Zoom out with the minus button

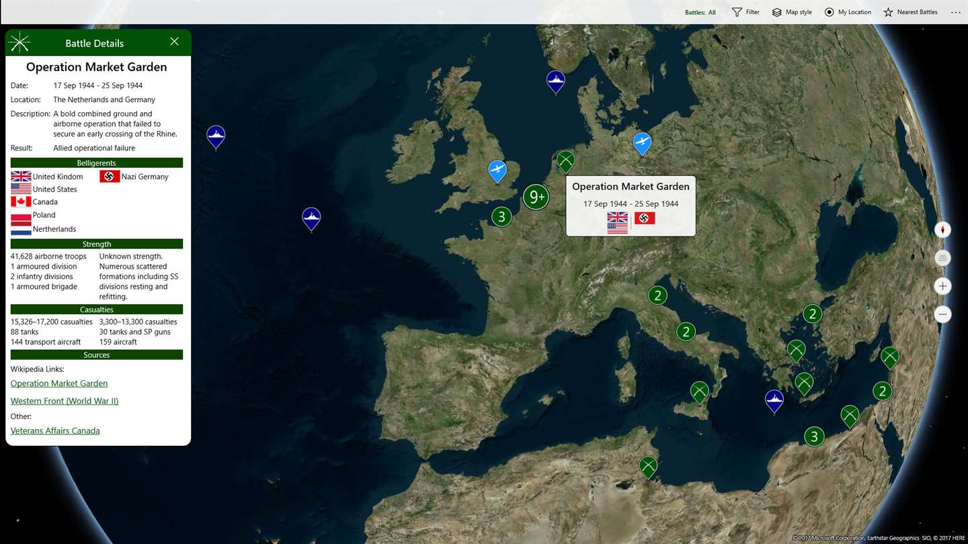coord(942,314)
